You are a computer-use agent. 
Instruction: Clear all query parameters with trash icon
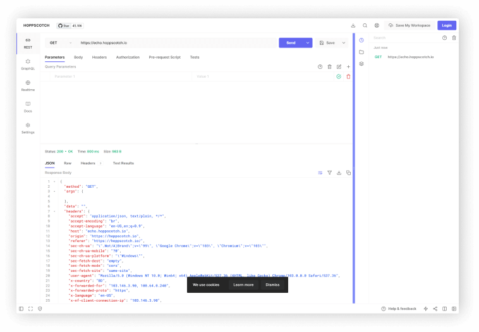[x=329, y=66]
